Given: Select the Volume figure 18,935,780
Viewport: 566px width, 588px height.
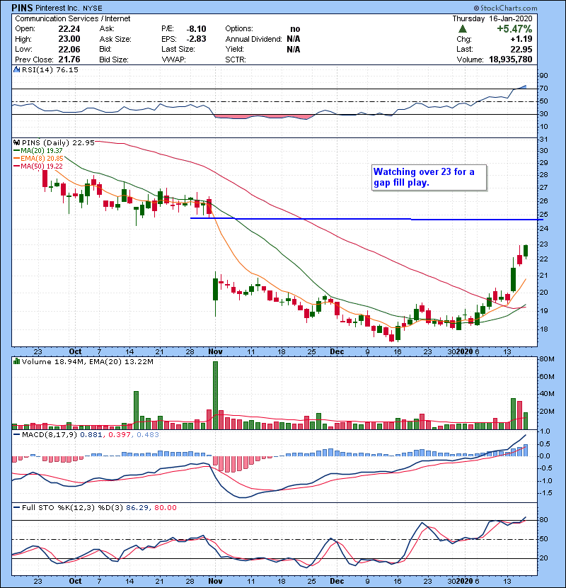Looking at the screenshot, I should tap(511, 60).
